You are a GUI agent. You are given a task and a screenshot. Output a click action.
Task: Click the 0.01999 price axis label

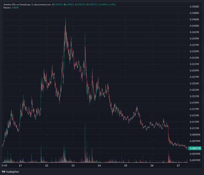(194, 103)
